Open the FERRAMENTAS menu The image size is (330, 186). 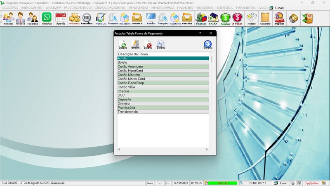click(245, 8)
